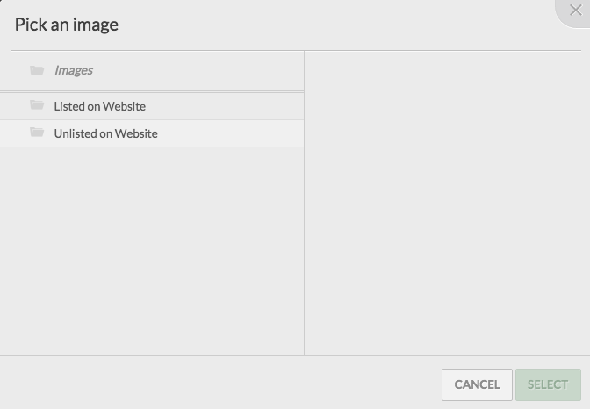Click the Pick an image dialog title
The height and width of the screenshot is (409, 590).
pyautogui.click(x=67, y=25)
